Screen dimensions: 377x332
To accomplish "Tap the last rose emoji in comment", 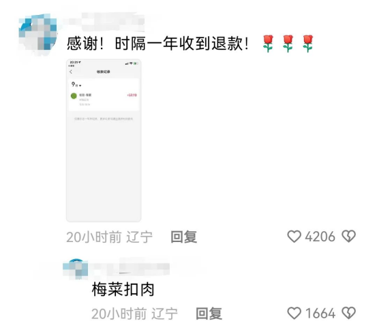I will point(308,44).
